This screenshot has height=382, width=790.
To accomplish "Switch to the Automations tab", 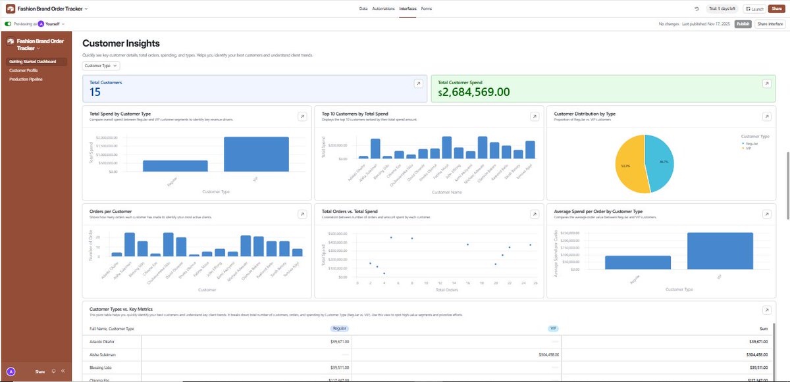I will (x=383, y=9).
